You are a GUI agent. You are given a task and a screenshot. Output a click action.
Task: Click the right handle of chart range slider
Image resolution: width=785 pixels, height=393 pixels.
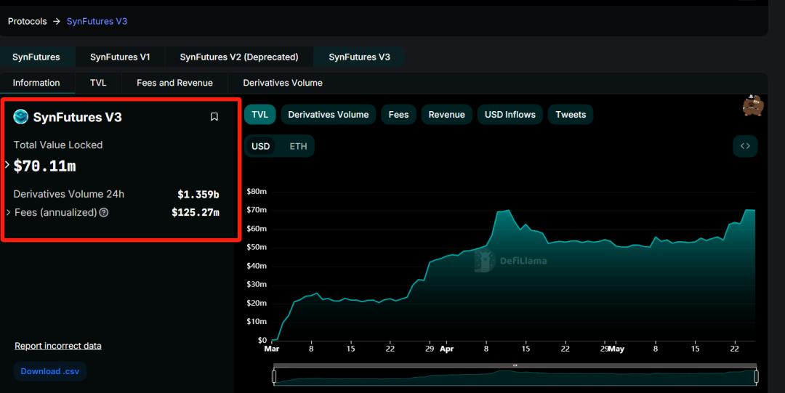pos(756,376)
